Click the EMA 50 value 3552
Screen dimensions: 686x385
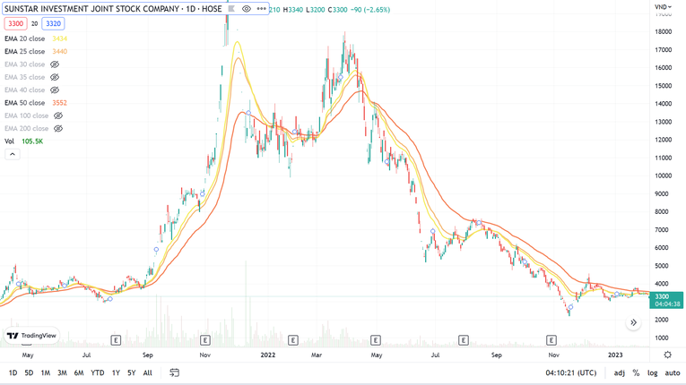tap(59, 103)
